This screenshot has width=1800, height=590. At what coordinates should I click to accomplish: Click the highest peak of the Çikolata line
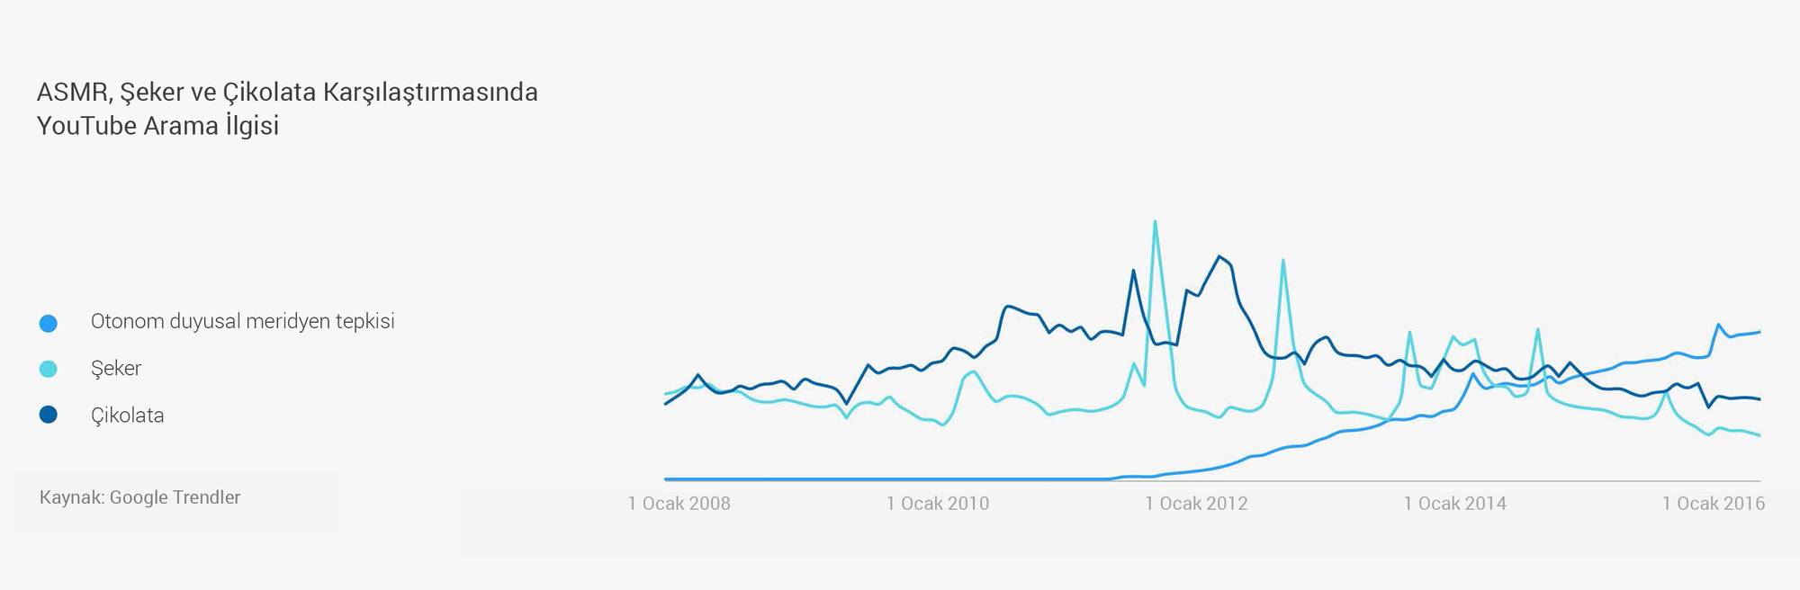click(x=1219, y=257)
